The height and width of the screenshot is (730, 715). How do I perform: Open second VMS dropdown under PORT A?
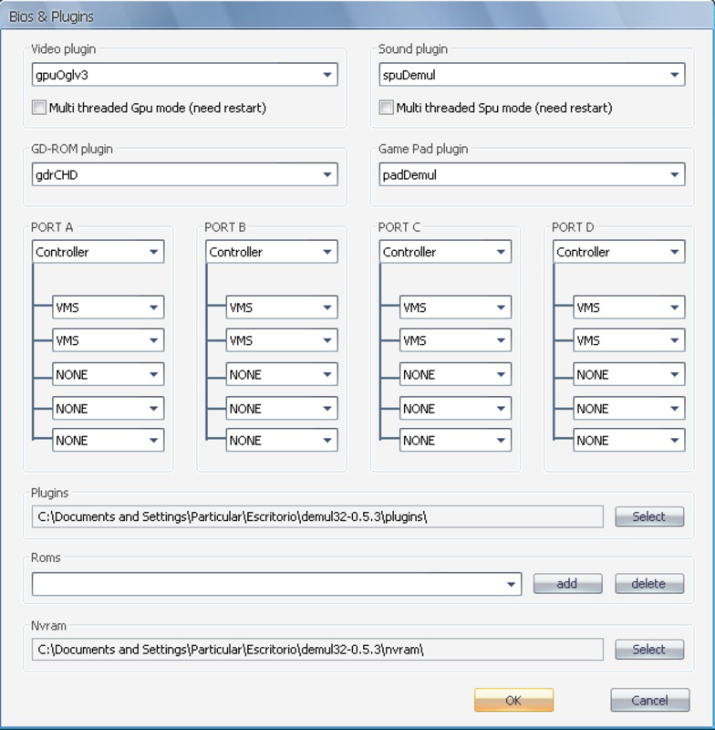[108, 340]
